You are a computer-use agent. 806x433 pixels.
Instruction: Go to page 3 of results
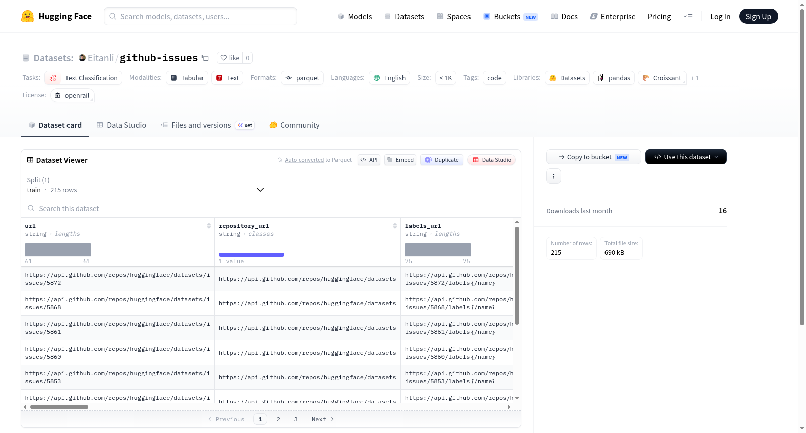tap(296, 419)
